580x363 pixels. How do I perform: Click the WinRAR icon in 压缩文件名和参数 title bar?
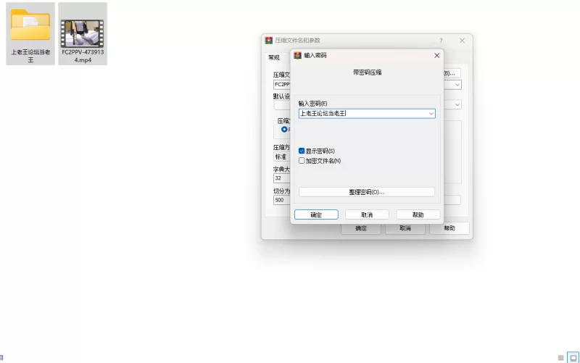pos(269,41)
